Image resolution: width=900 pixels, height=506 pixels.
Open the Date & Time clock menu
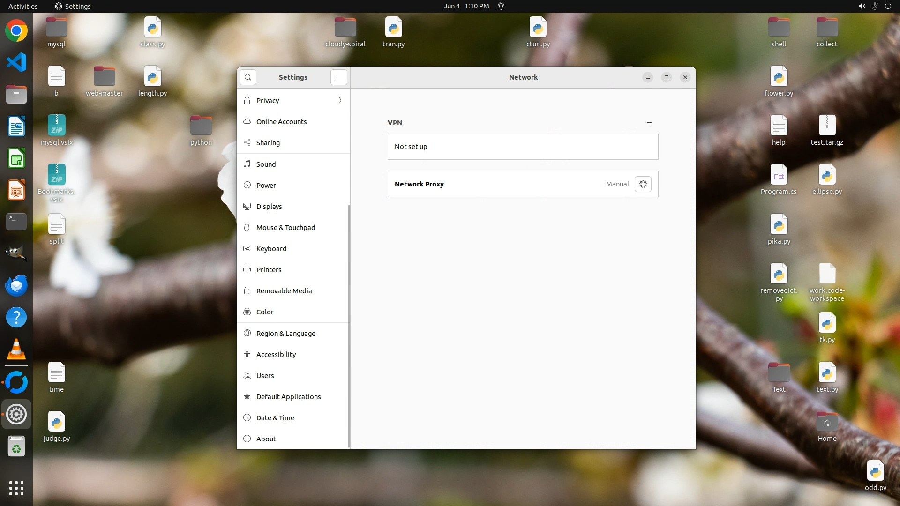pyautogui.click(x=466, y=6)
